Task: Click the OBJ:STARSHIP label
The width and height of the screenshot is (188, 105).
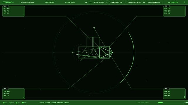Action: tap(50, 2)
